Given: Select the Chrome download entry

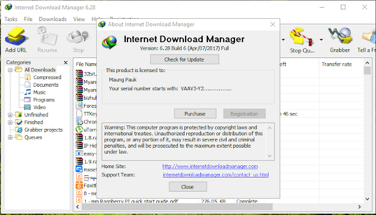Looking at the screenshot, I should pos(86,122).
